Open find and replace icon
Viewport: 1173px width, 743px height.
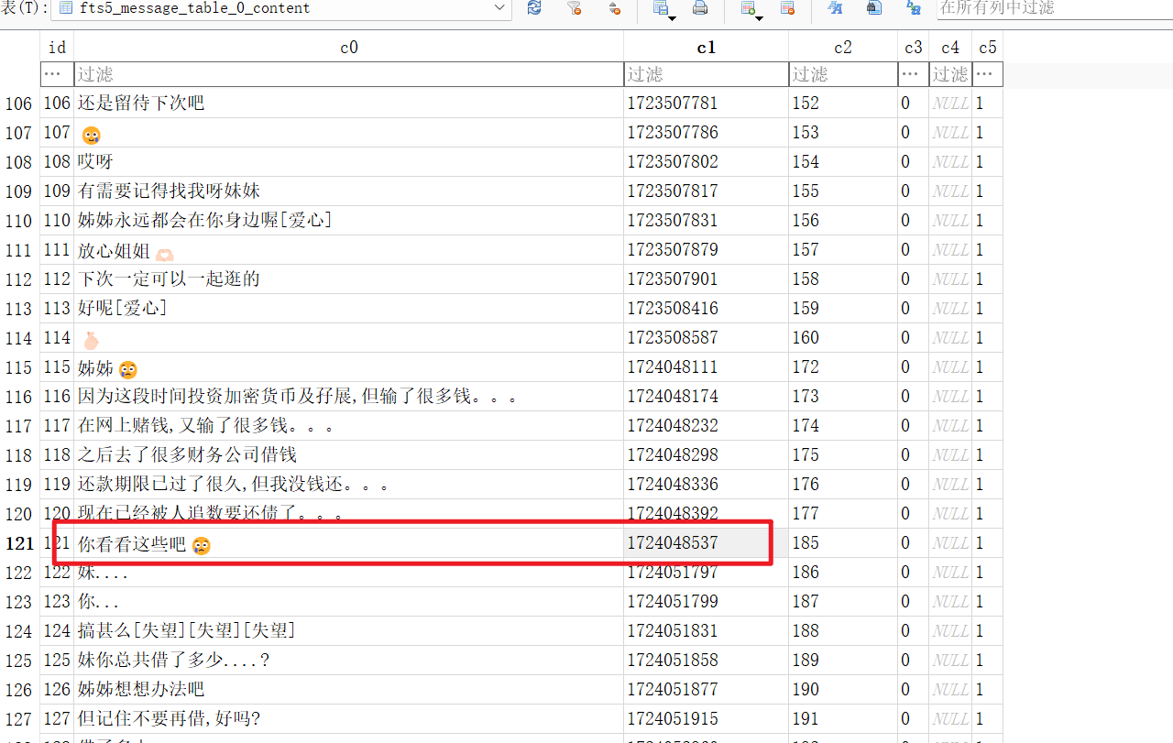914,8
